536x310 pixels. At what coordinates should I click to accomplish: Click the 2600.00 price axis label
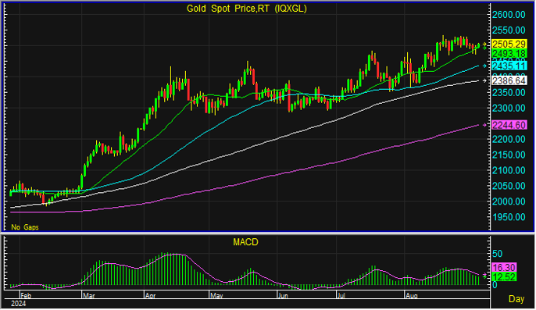509,14
